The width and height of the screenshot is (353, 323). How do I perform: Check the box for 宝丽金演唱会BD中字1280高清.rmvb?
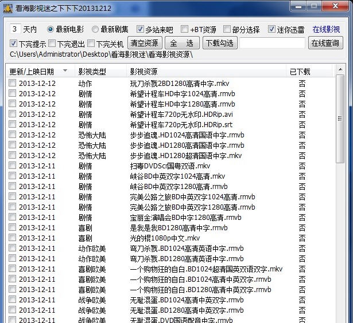coord(12,216)
